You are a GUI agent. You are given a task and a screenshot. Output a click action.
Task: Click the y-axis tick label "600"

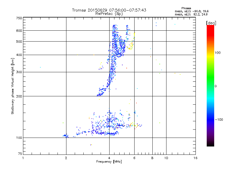[19, 31]
